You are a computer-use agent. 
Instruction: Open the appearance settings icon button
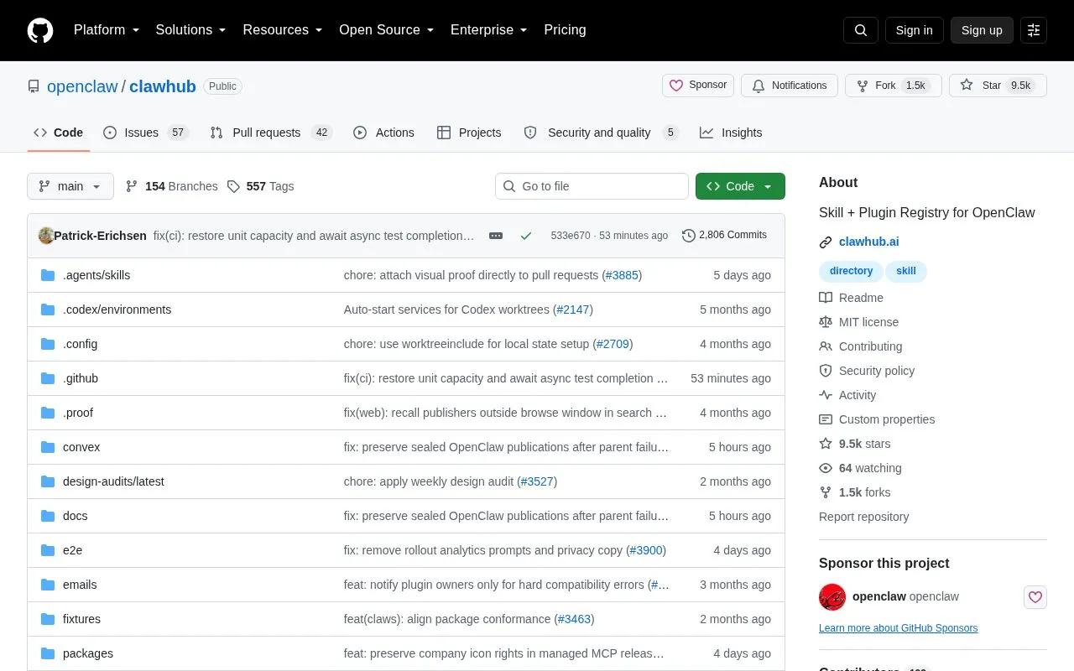[x=1034, y=30]
